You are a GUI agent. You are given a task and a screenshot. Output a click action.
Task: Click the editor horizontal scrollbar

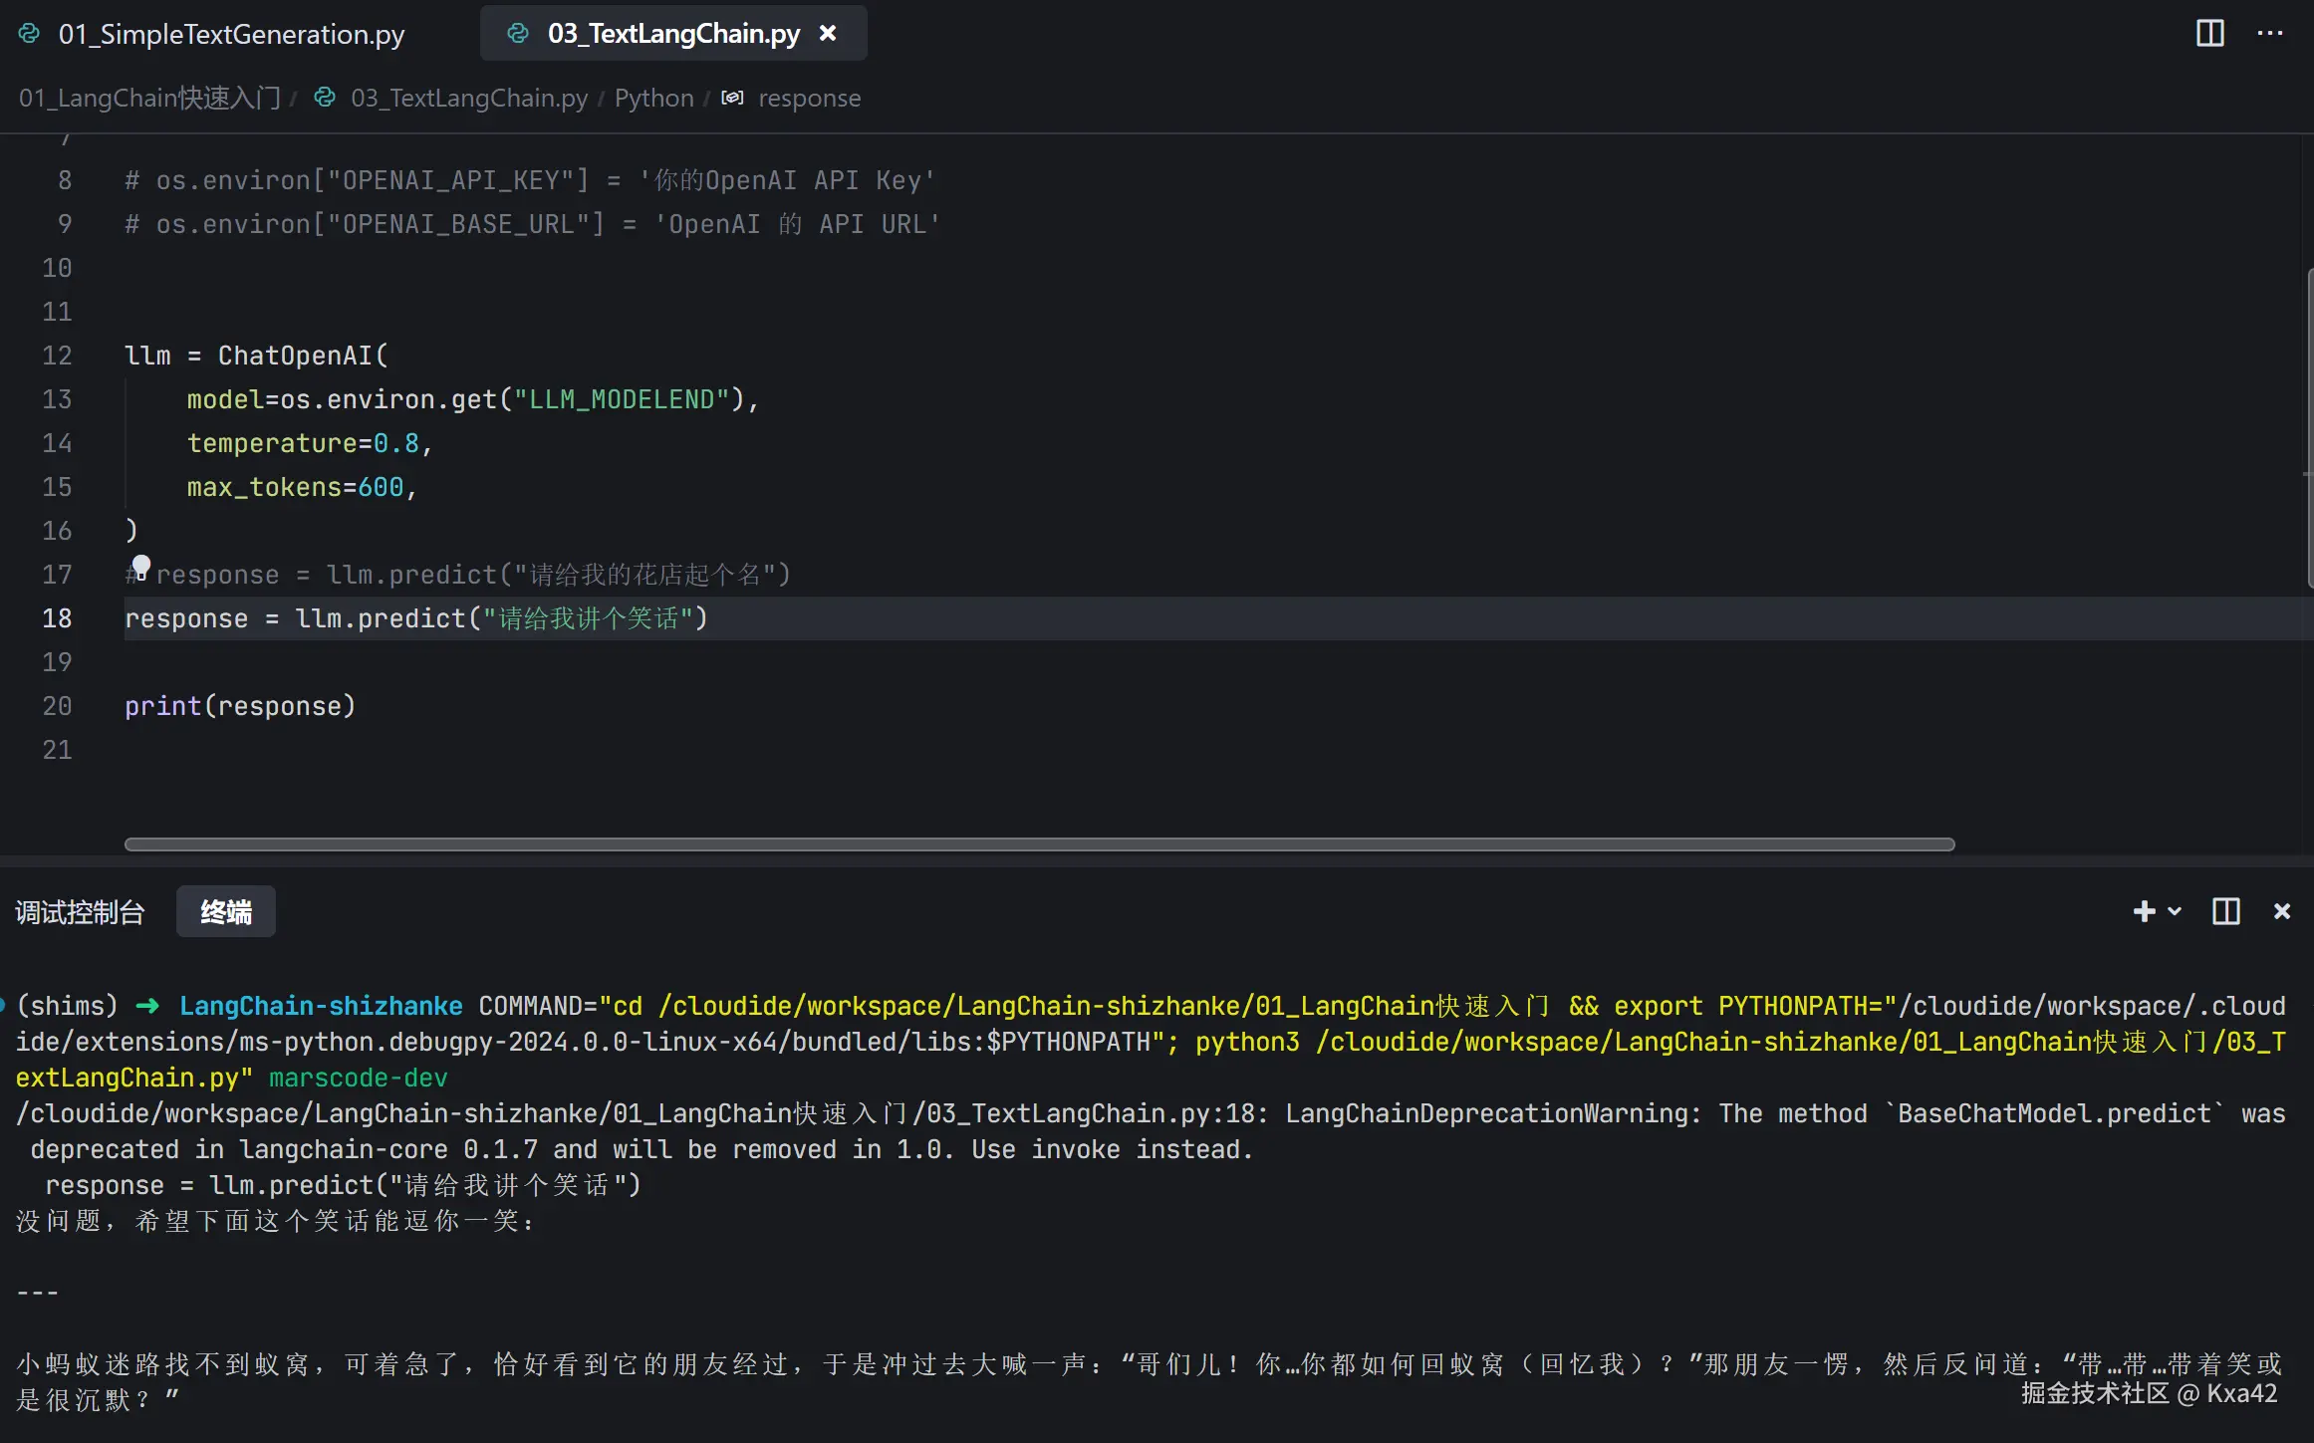(x=1038, y=844)
